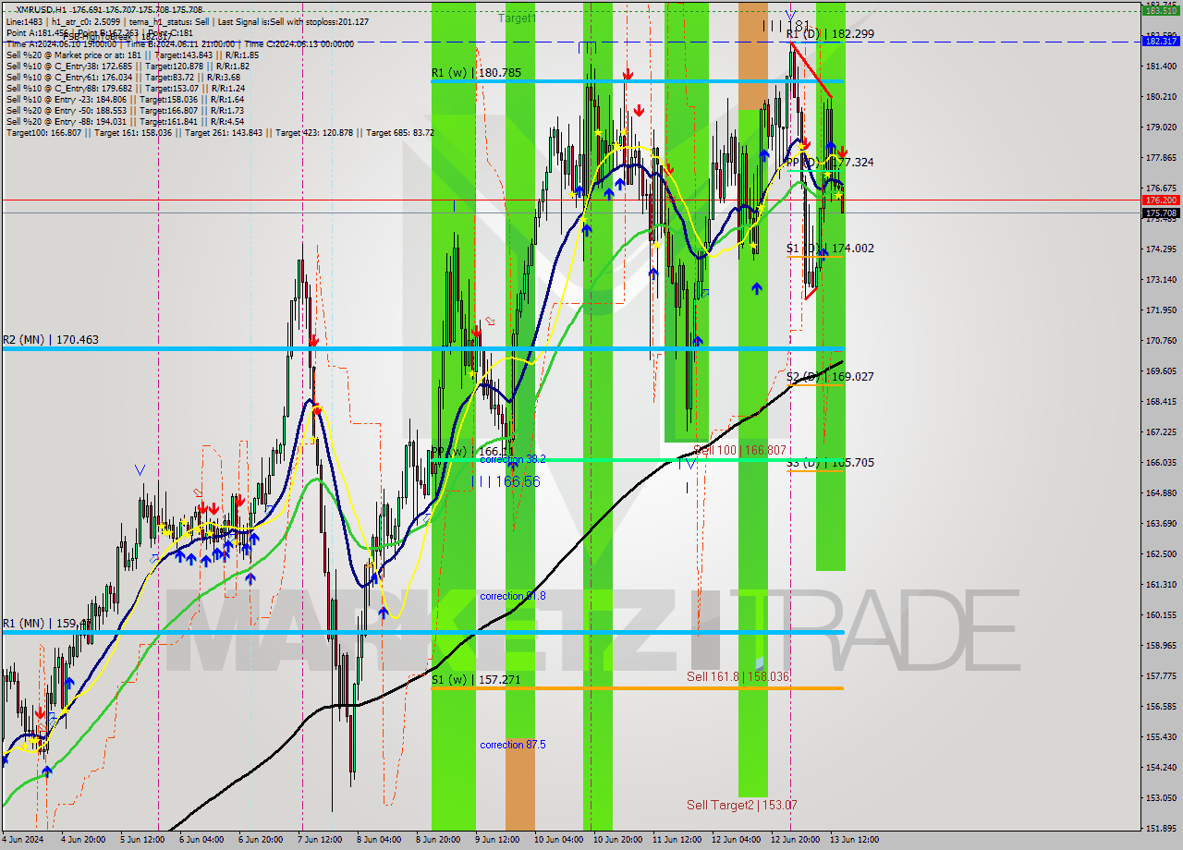This screenshot has height=850, width=1183.
Task: Click 'Sell %20 @ Market price' line
Action: 132,55
